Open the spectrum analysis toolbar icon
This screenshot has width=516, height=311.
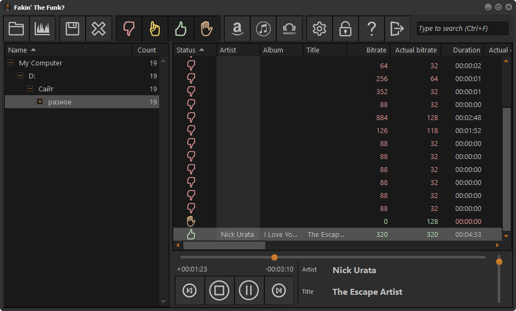[42, 29]
